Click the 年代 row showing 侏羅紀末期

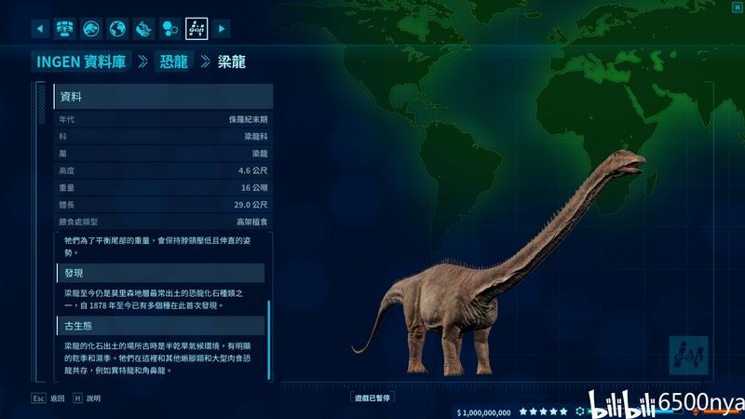(163, 119)
